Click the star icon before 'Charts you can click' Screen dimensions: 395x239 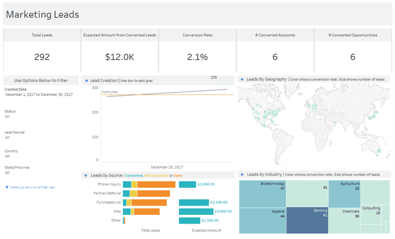tap(7, 187)
